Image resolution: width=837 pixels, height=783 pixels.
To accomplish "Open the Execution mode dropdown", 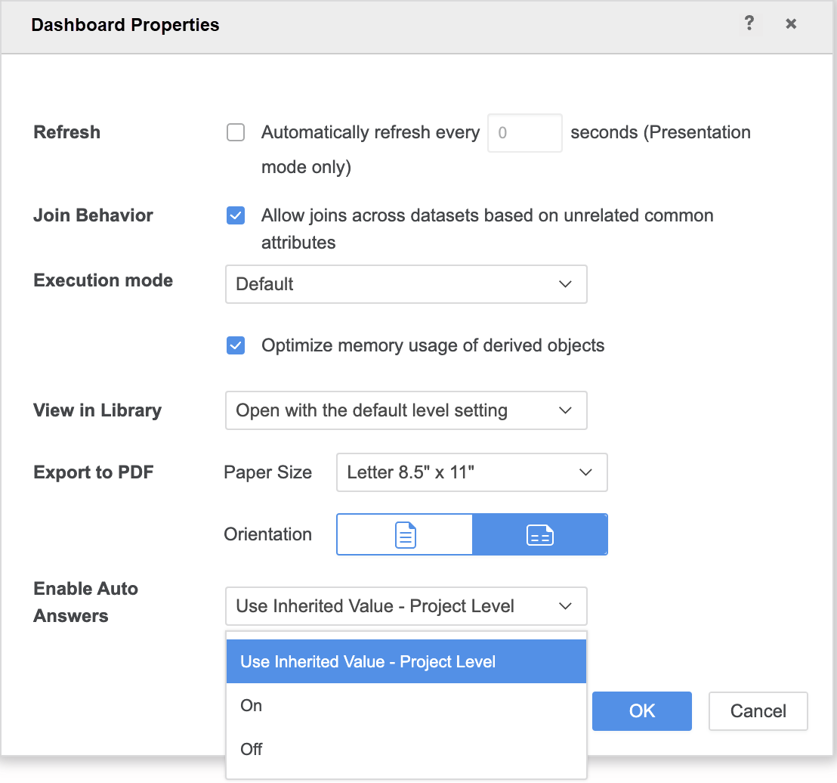I will [406, 284].
